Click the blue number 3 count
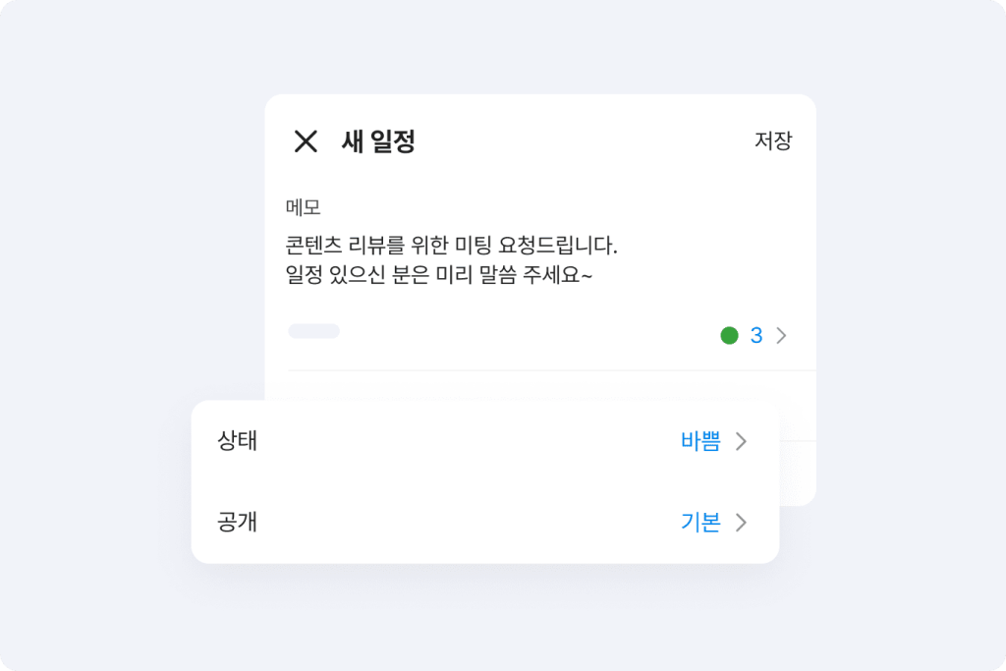This screenshot has width=1006, height=671. point(756,336)
